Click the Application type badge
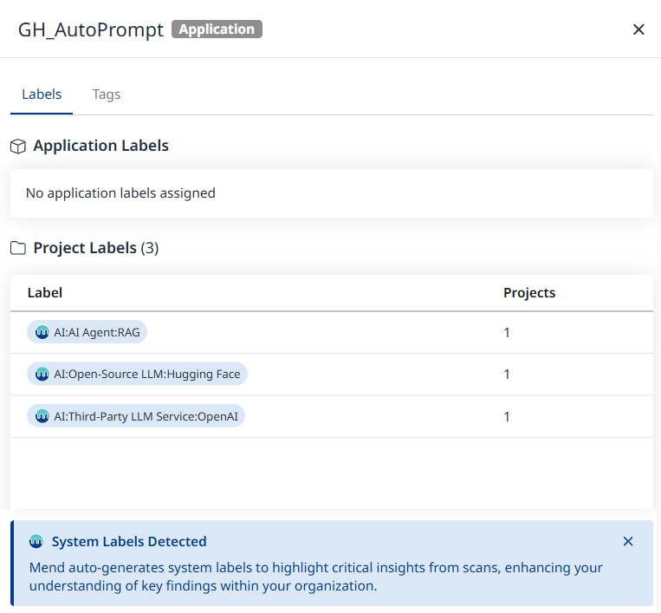Viewport: 661px width, 613px height. [217, 29]
